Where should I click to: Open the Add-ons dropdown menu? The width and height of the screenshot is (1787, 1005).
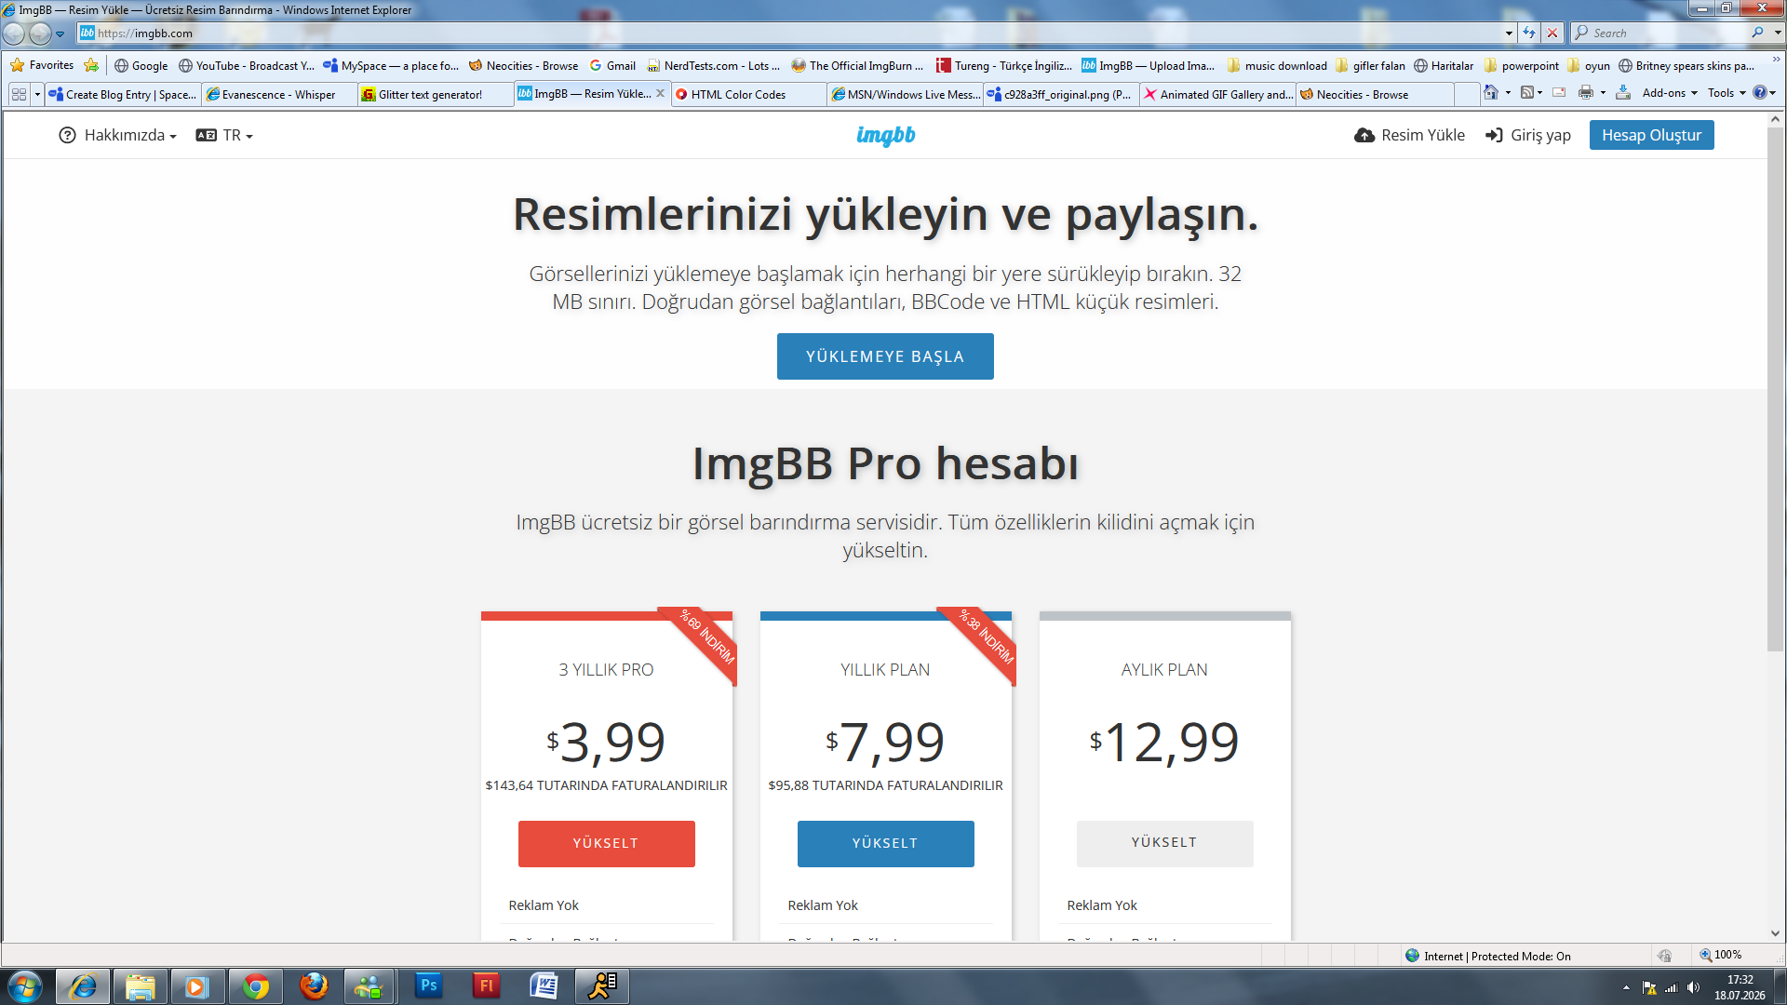click(1670, 93)
